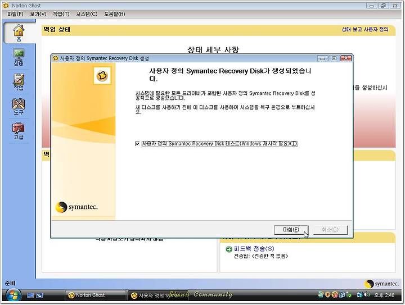Click the ghost logo in the dialog banner

coord(102,76)
